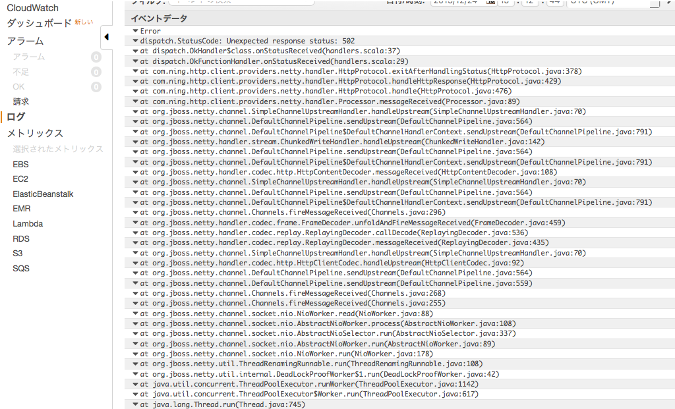The width and height of the screenshot is (675, 409).
Task: Collapse the Error event entry
Action: tap(135, 30)
